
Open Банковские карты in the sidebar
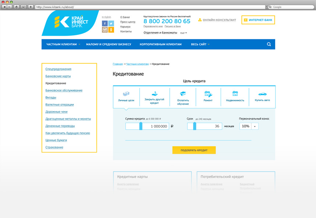point(58,76)
